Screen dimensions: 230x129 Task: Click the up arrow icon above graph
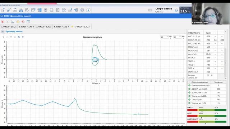tap(11, 37)
